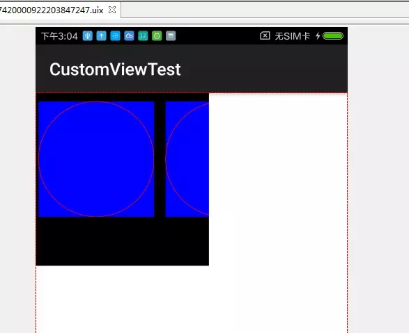Click the CustomViewTest title
Viewport: 409px width, 333px height.
pos(115,70)
